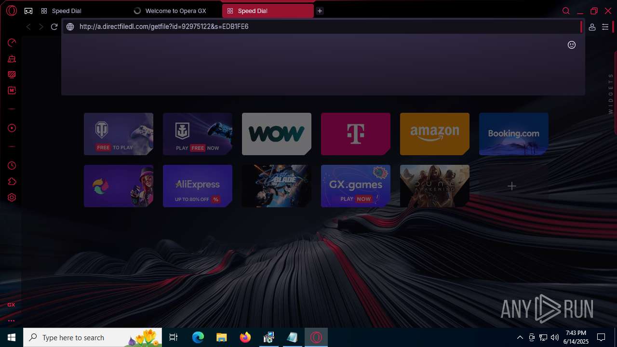Go forward with the right arrow
Image resolution: width=617 pixels, height=347 pixels.
41,27
